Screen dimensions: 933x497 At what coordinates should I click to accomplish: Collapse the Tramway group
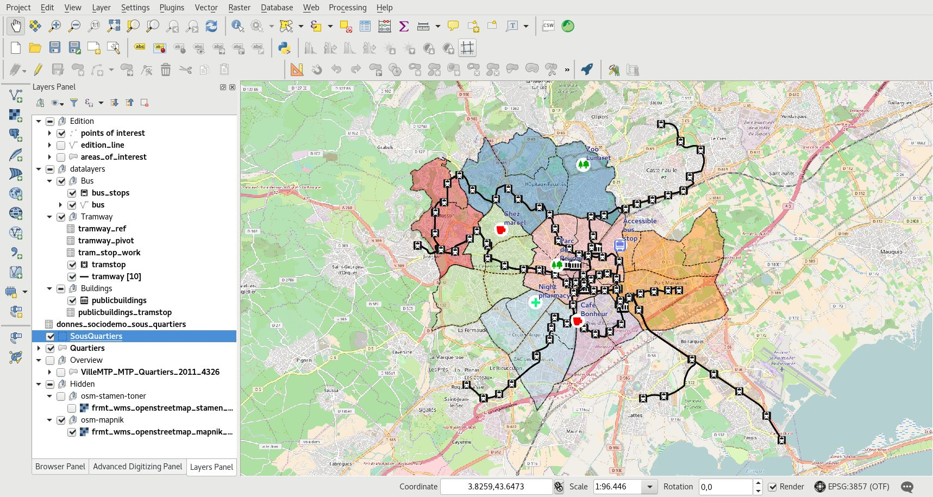[x=49, y=217]
